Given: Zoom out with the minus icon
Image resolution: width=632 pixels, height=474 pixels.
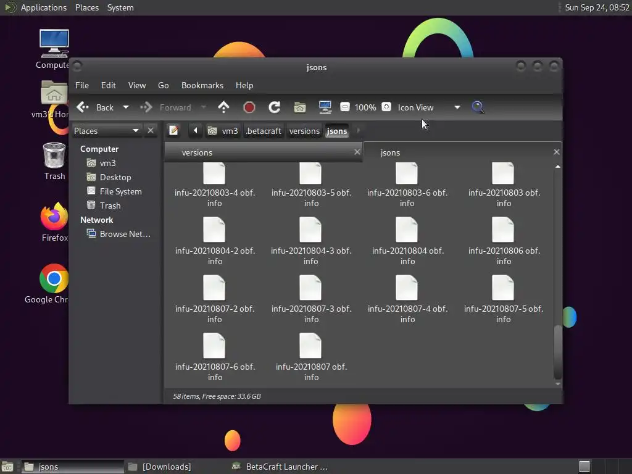Looking at the screenshot, I should point(345,107).
